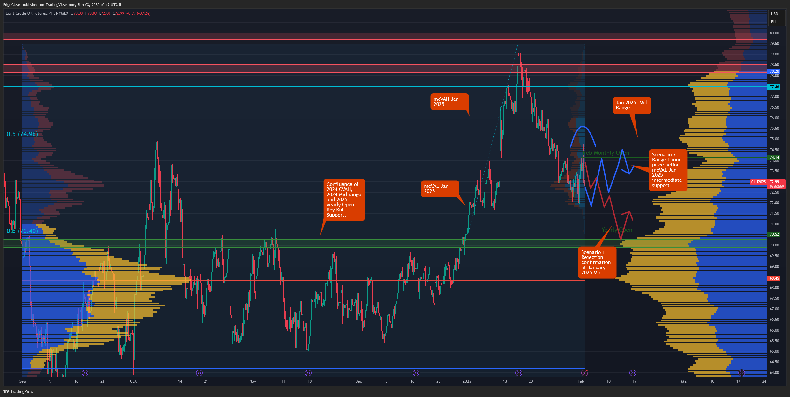
Task: Click the 64.00 price axis label
Action: (774, 372)
